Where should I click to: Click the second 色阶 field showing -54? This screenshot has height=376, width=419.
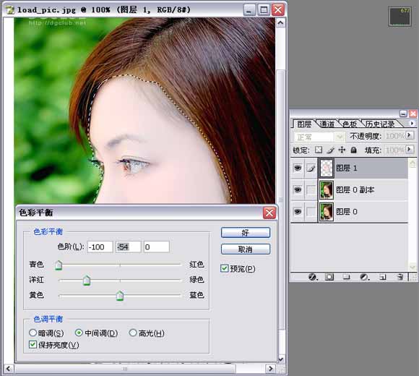(x=129, y=247)
